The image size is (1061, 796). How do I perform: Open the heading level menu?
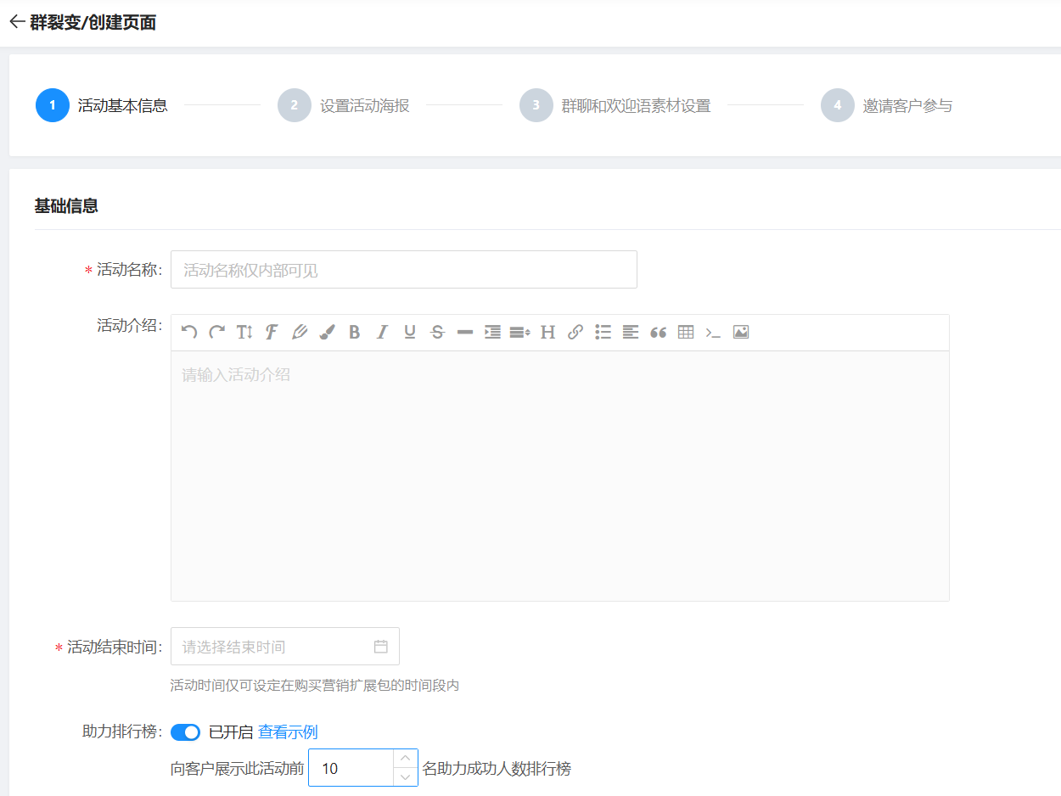point(547,333)
